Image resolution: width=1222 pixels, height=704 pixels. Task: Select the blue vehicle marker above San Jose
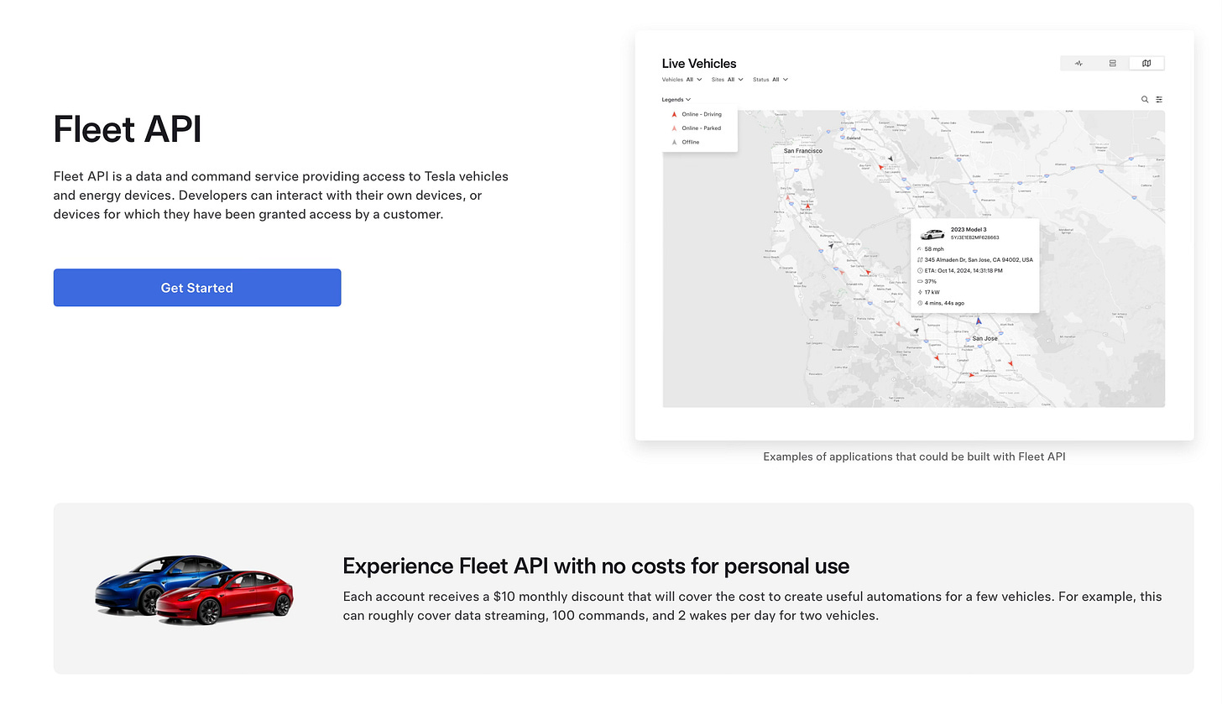[x=978, y=320]
